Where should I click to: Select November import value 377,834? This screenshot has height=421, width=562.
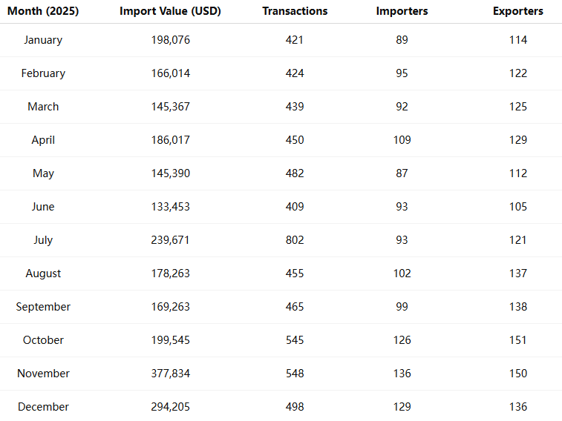click(x=170, y=374)
